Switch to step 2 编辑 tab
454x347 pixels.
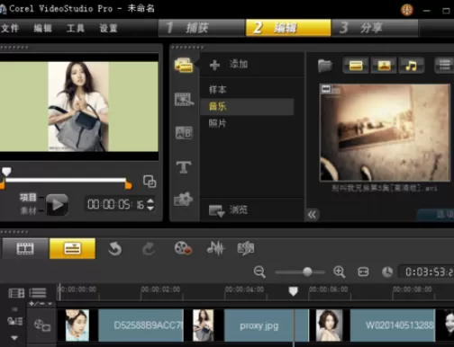pos(288,28)
